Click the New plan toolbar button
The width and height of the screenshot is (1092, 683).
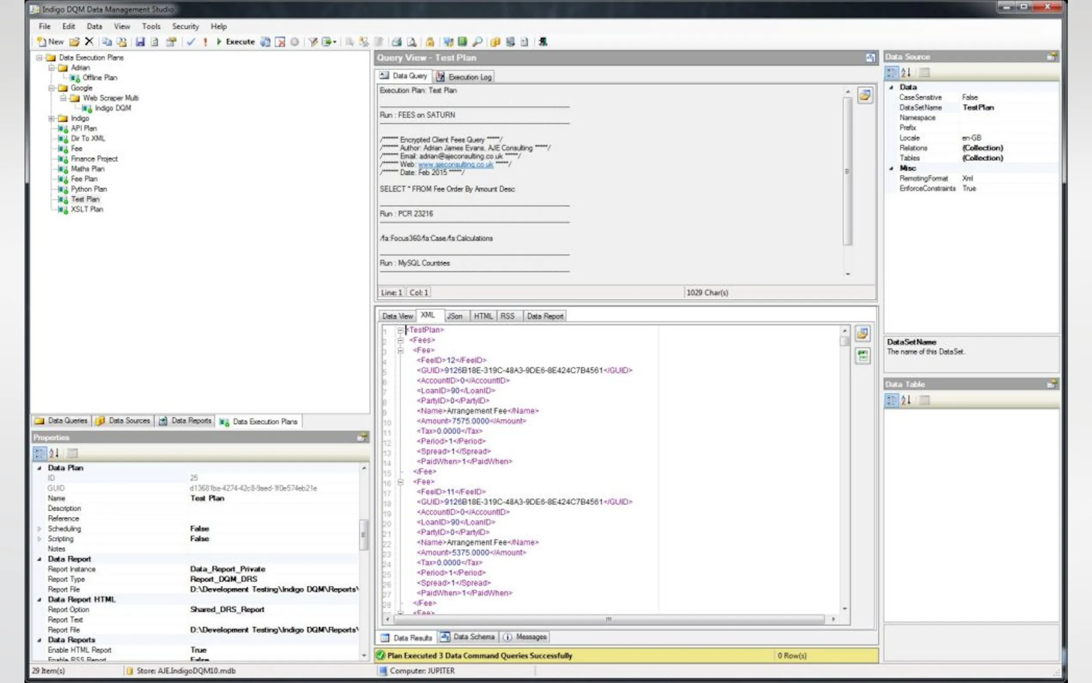[x=51, y=42]
